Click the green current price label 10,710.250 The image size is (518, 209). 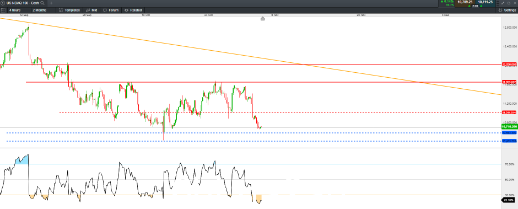(x=509, y=127)
